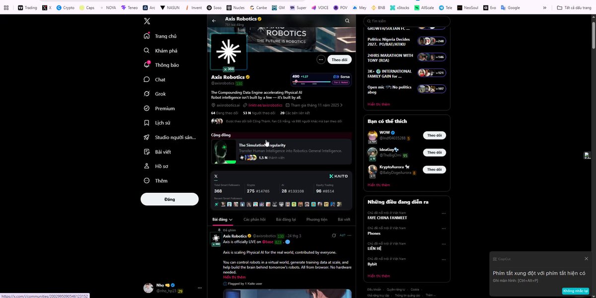Click the Sorsa score progress bar

[x=311, y=81]
